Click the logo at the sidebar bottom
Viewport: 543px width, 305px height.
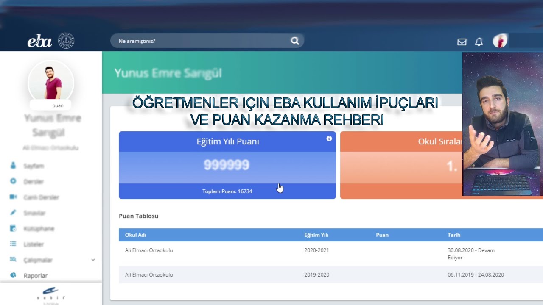(51, 294)
